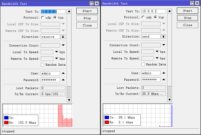
Task: Click Stop button in right Bandwidth Test window
Action: click(187, 18)
